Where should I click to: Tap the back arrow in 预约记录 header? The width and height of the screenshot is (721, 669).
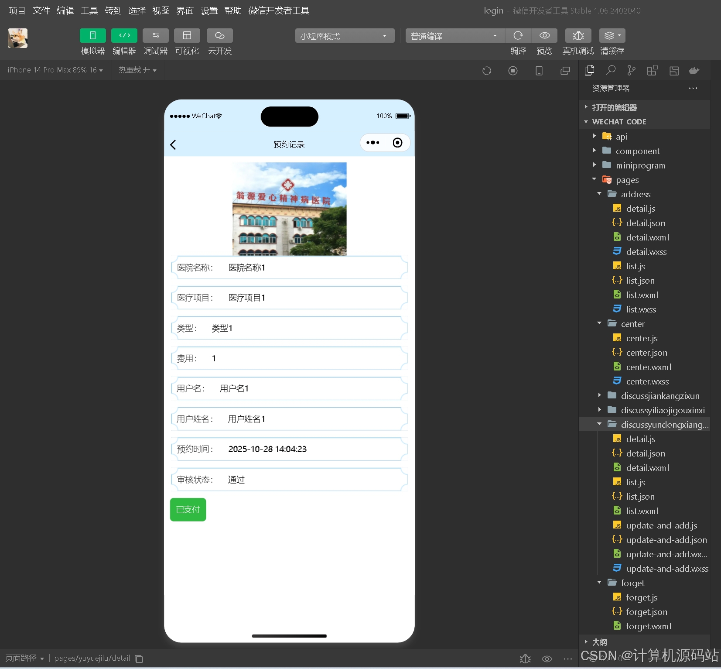173,145
